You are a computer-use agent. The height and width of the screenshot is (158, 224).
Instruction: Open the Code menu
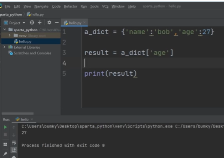(x=56, y=6)
